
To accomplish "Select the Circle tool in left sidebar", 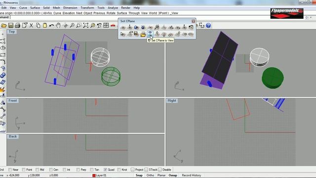I will tap(3, 48).
